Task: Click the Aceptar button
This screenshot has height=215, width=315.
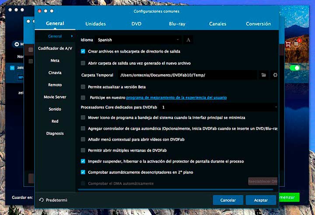Action: point(261,200)
